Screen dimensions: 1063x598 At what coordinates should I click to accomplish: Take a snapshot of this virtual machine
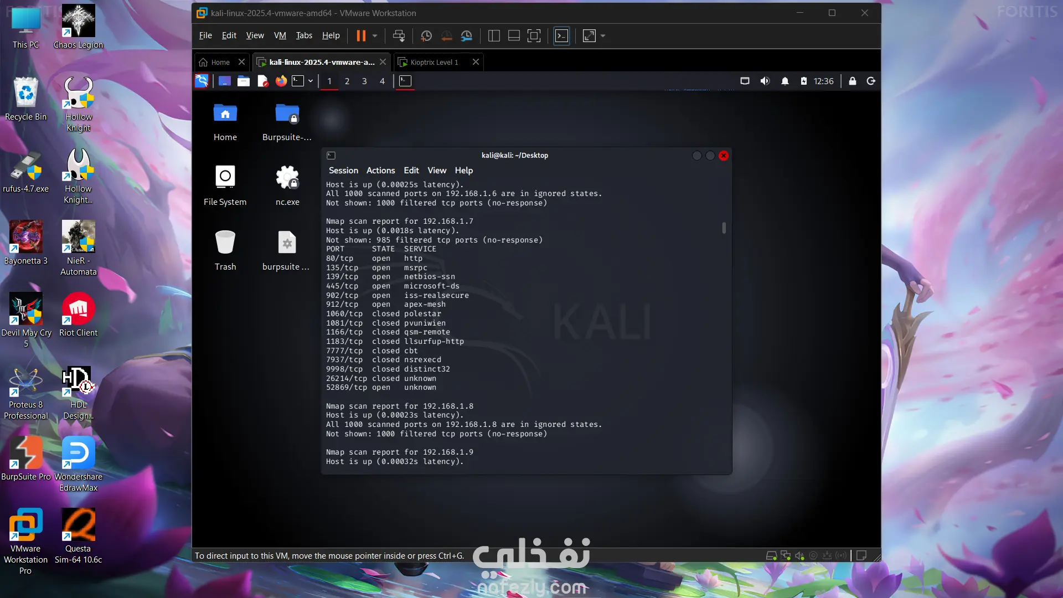pyautogui.click(x=426, y=36)
